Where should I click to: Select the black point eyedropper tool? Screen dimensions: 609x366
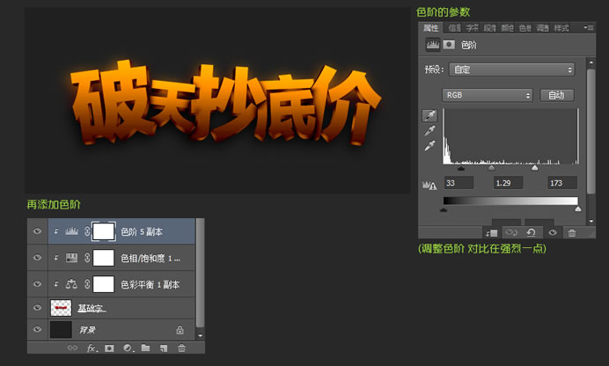coord(430,115)
